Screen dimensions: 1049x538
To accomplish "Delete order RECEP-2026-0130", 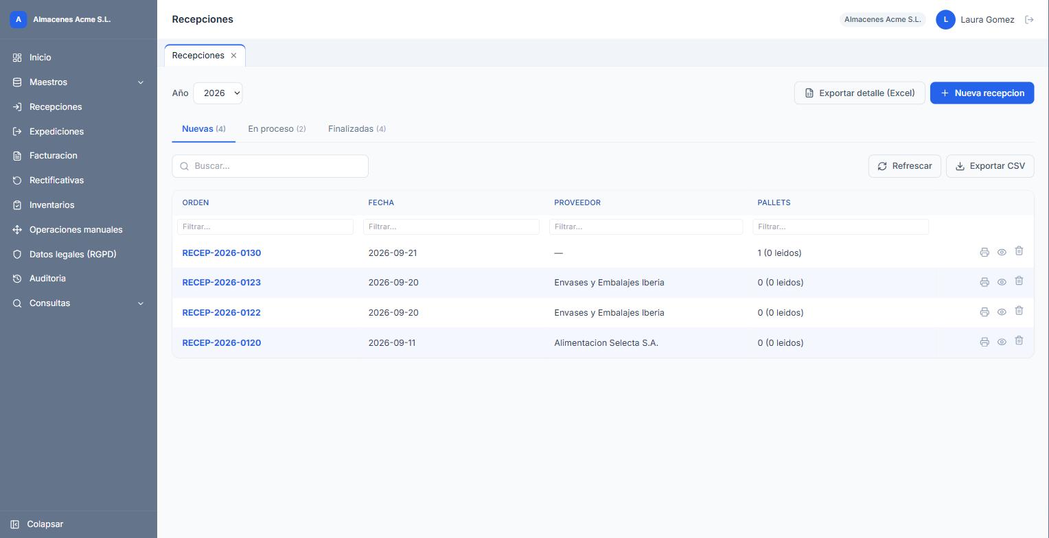I will [1019, 251].
